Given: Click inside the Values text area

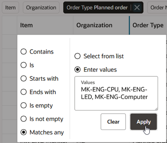Looking at the screenshot, I should click(116, 93).
